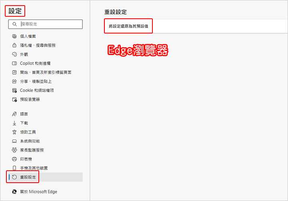
Task: Click the phone and other devices icon
Action: [14, 168]
